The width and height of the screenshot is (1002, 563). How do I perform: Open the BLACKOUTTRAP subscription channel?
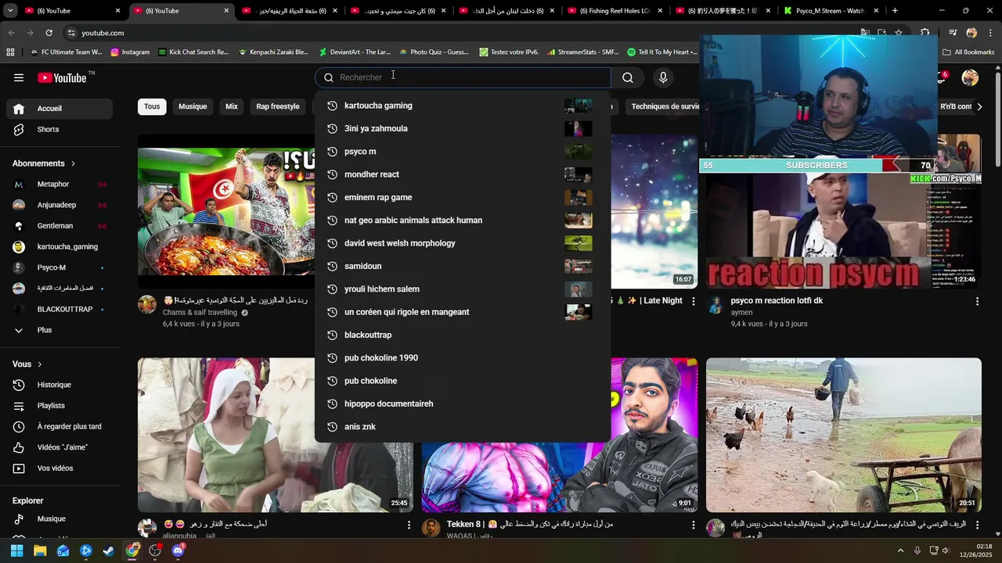[59, 310]
